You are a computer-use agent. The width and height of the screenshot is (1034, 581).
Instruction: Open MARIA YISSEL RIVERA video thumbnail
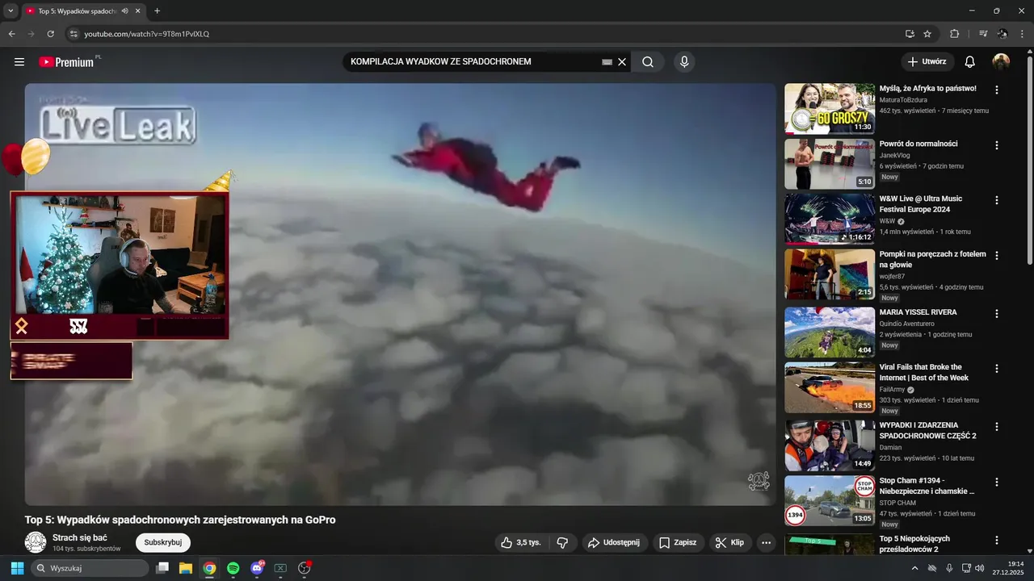[830, 332]
